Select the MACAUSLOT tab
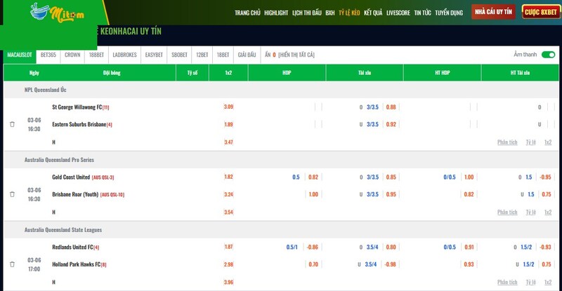Viewport: 562px width, 291px height. click(x=20, y=55)
